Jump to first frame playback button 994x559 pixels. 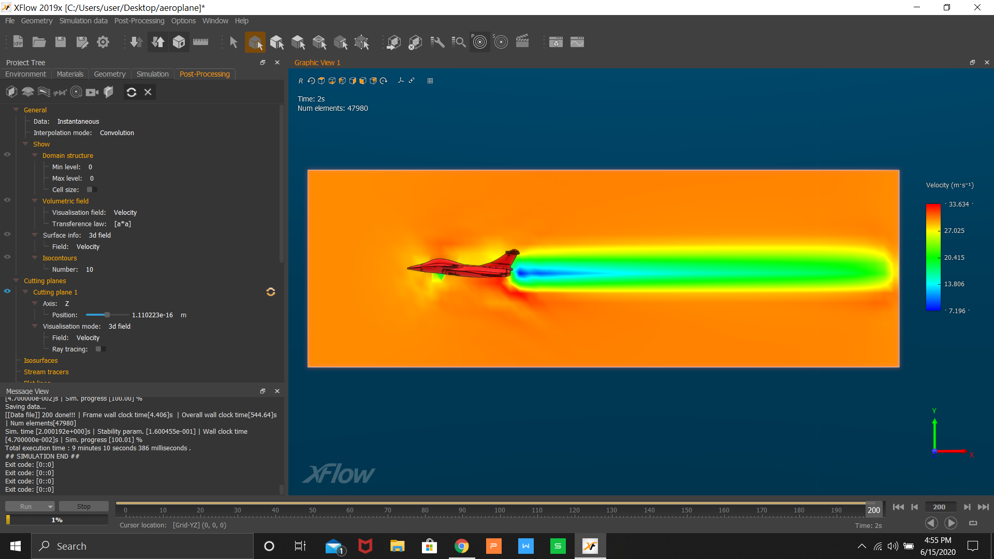[x=898, y=507]
